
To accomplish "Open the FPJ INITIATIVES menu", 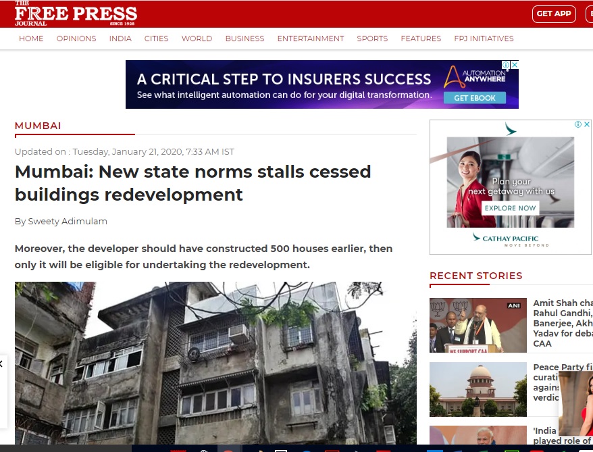I will (484, 39).
